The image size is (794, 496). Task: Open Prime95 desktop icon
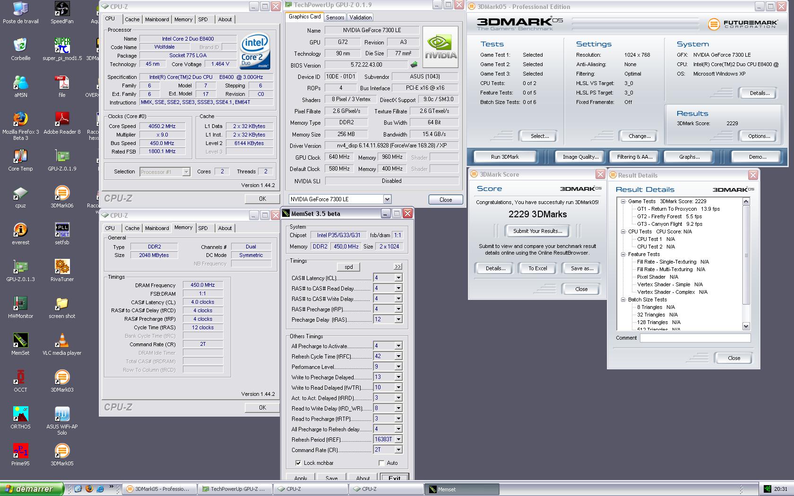click(x=20, y=455)
